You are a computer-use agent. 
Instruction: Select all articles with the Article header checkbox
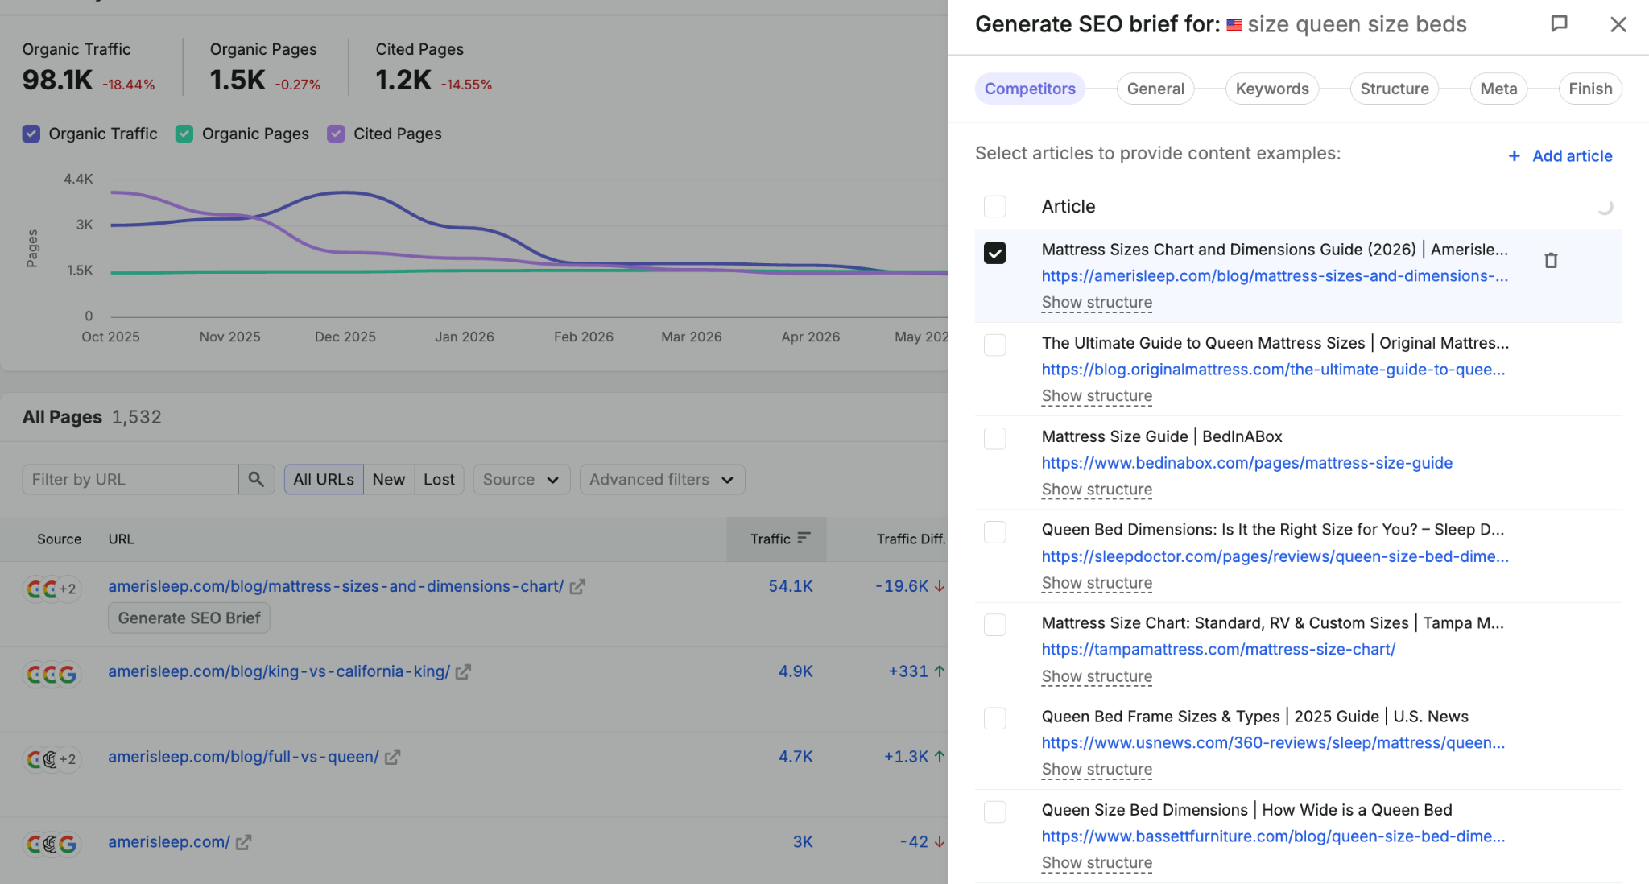pos(995,206)
